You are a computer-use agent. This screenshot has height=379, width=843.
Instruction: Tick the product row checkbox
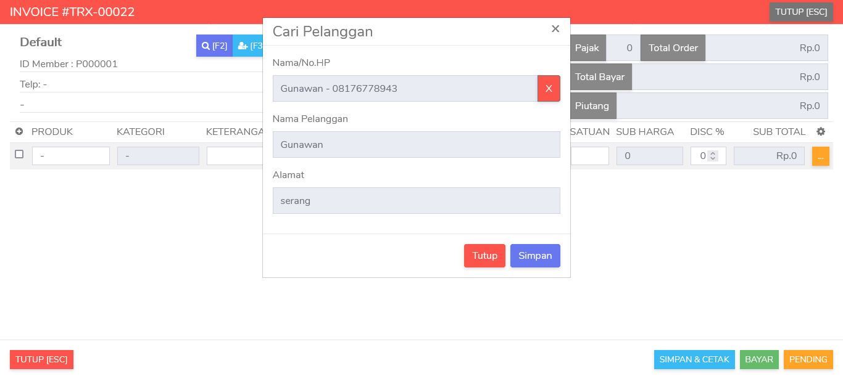click(x=19, y=154)
